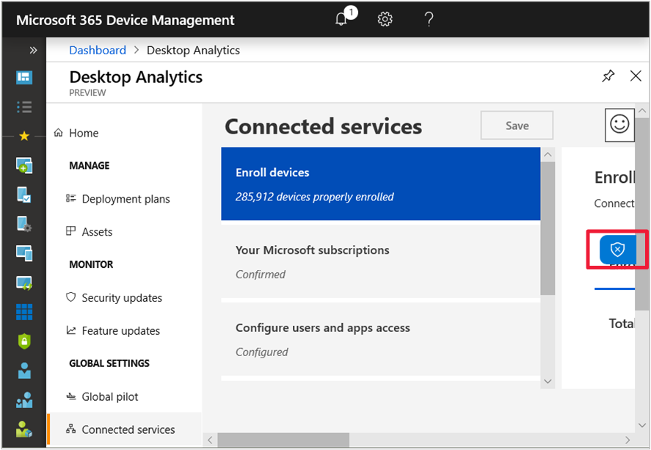Click the bottom horizontal scrollbar thumb

[x=283, y=440]
